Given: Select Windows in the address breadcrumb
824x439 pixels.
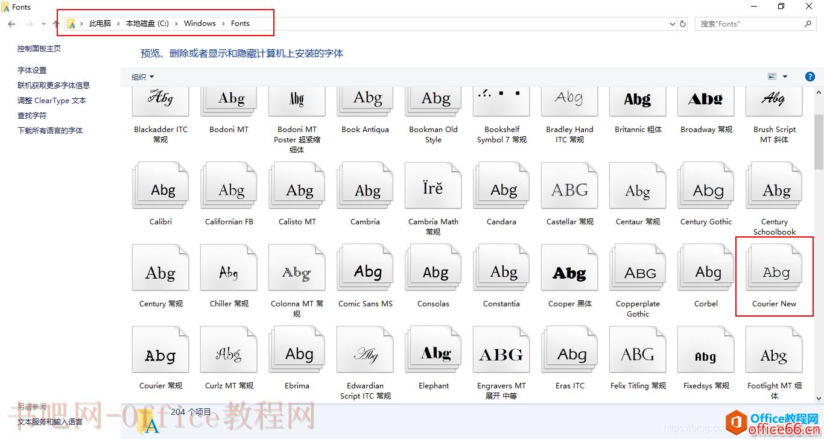Looking at the screenshot, I should pos(200,24).
